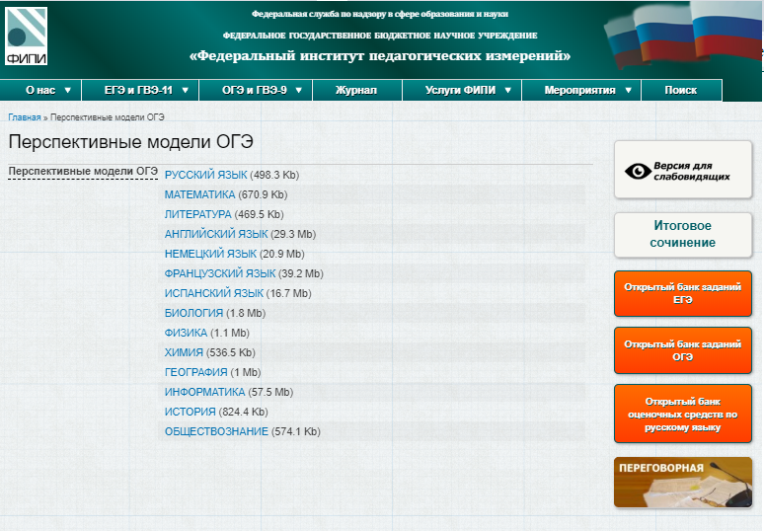Download the 'АНГЛИЙСКИЙ ЯЗЫК' file
The image size is (764, 531).
coord(216,234)
